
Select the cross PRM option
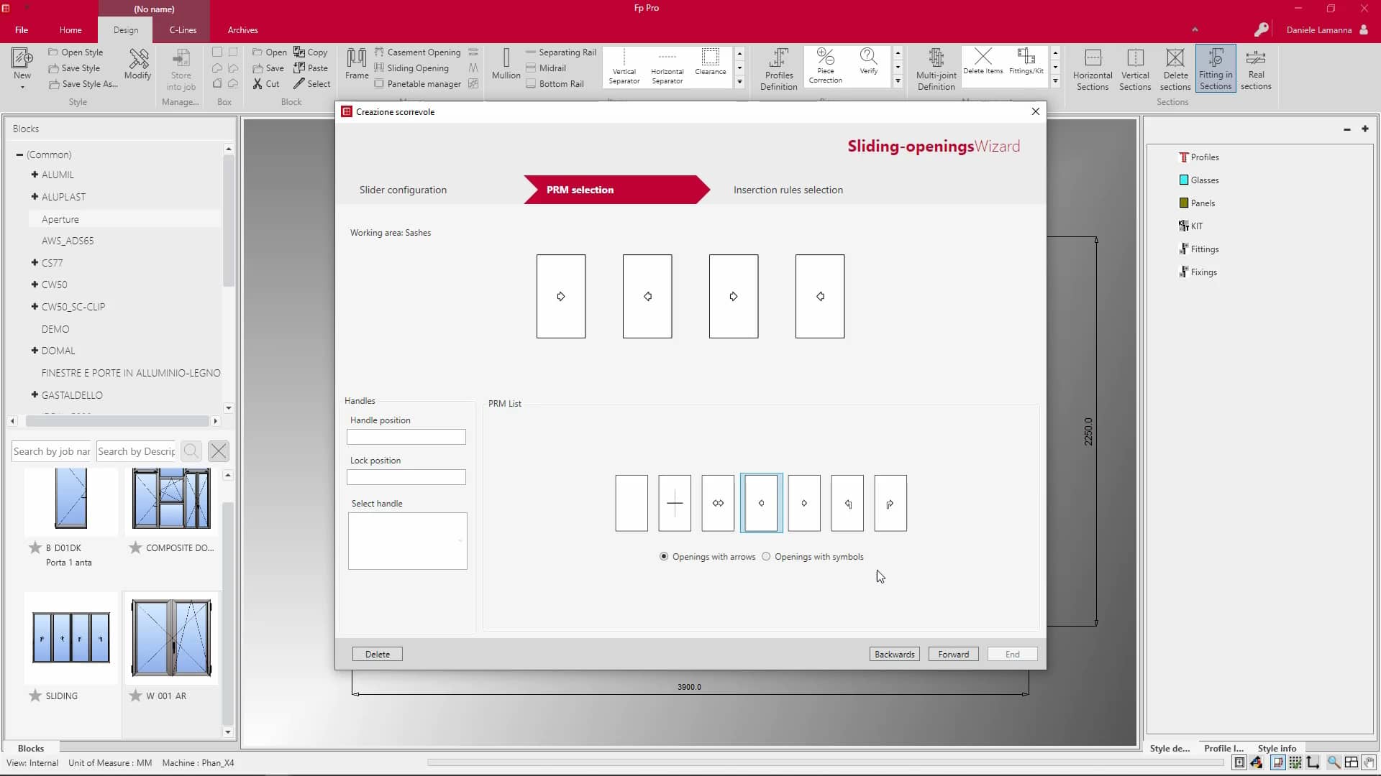[675, 503]
